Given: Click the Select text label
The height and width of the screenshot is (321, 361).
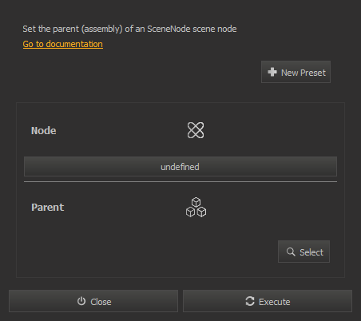Looking at the screenshot, I should tap(311, 252).
